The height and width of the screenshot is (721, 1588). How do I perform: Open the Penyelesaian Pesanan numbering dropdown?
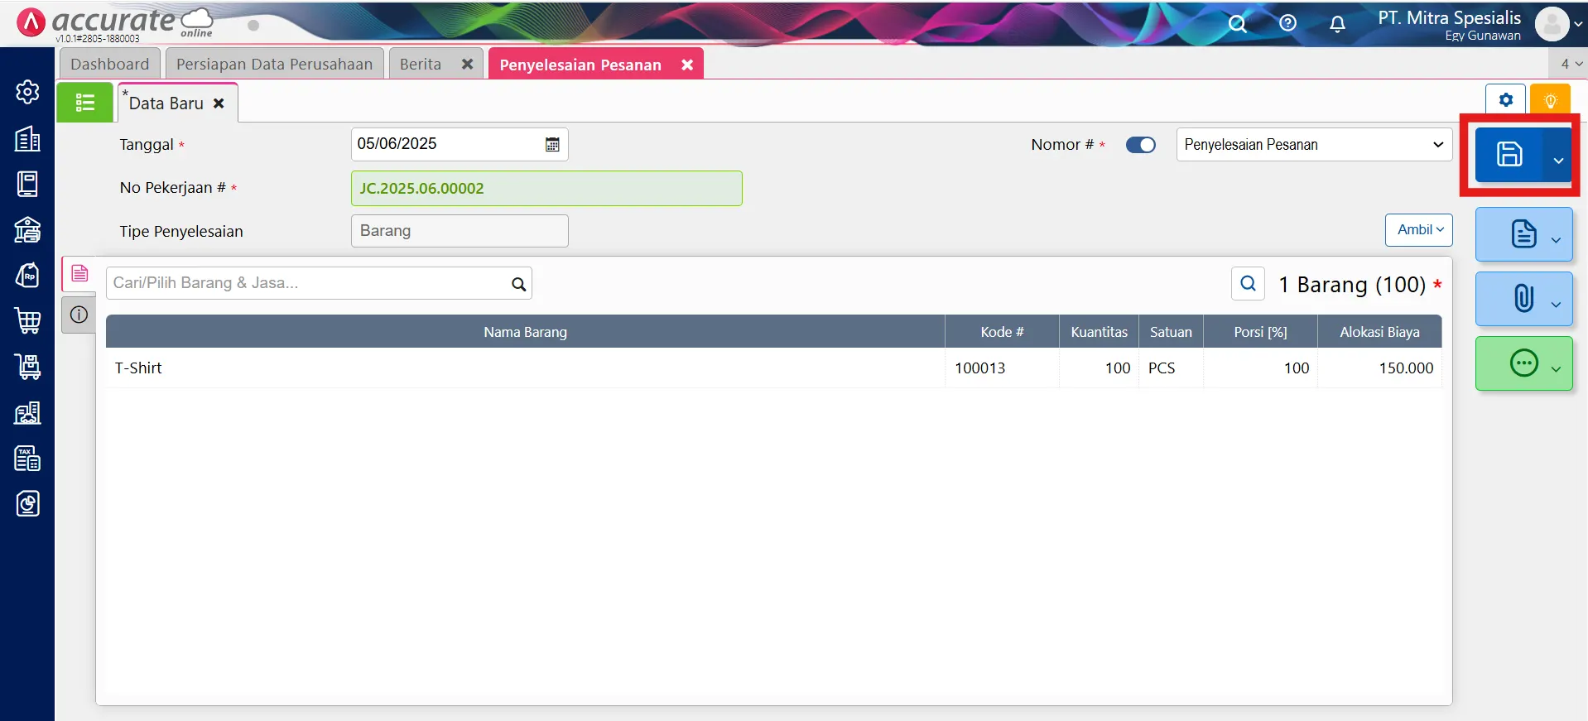(1314, 145)
